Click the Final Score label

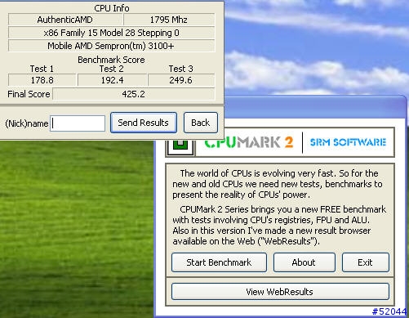tap(29, 94)
